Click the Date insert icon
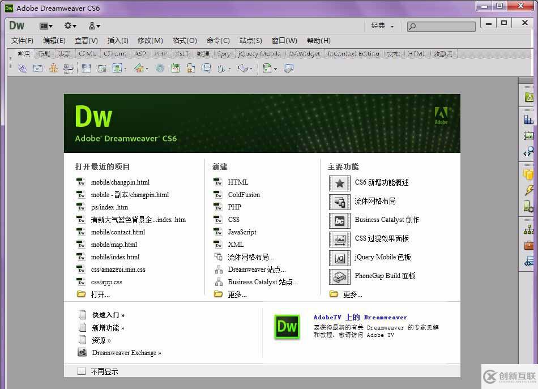 click(176, 69)
